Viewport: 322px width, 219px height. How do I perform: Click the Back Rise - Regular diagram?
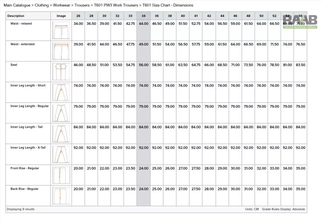pos(61,196)
